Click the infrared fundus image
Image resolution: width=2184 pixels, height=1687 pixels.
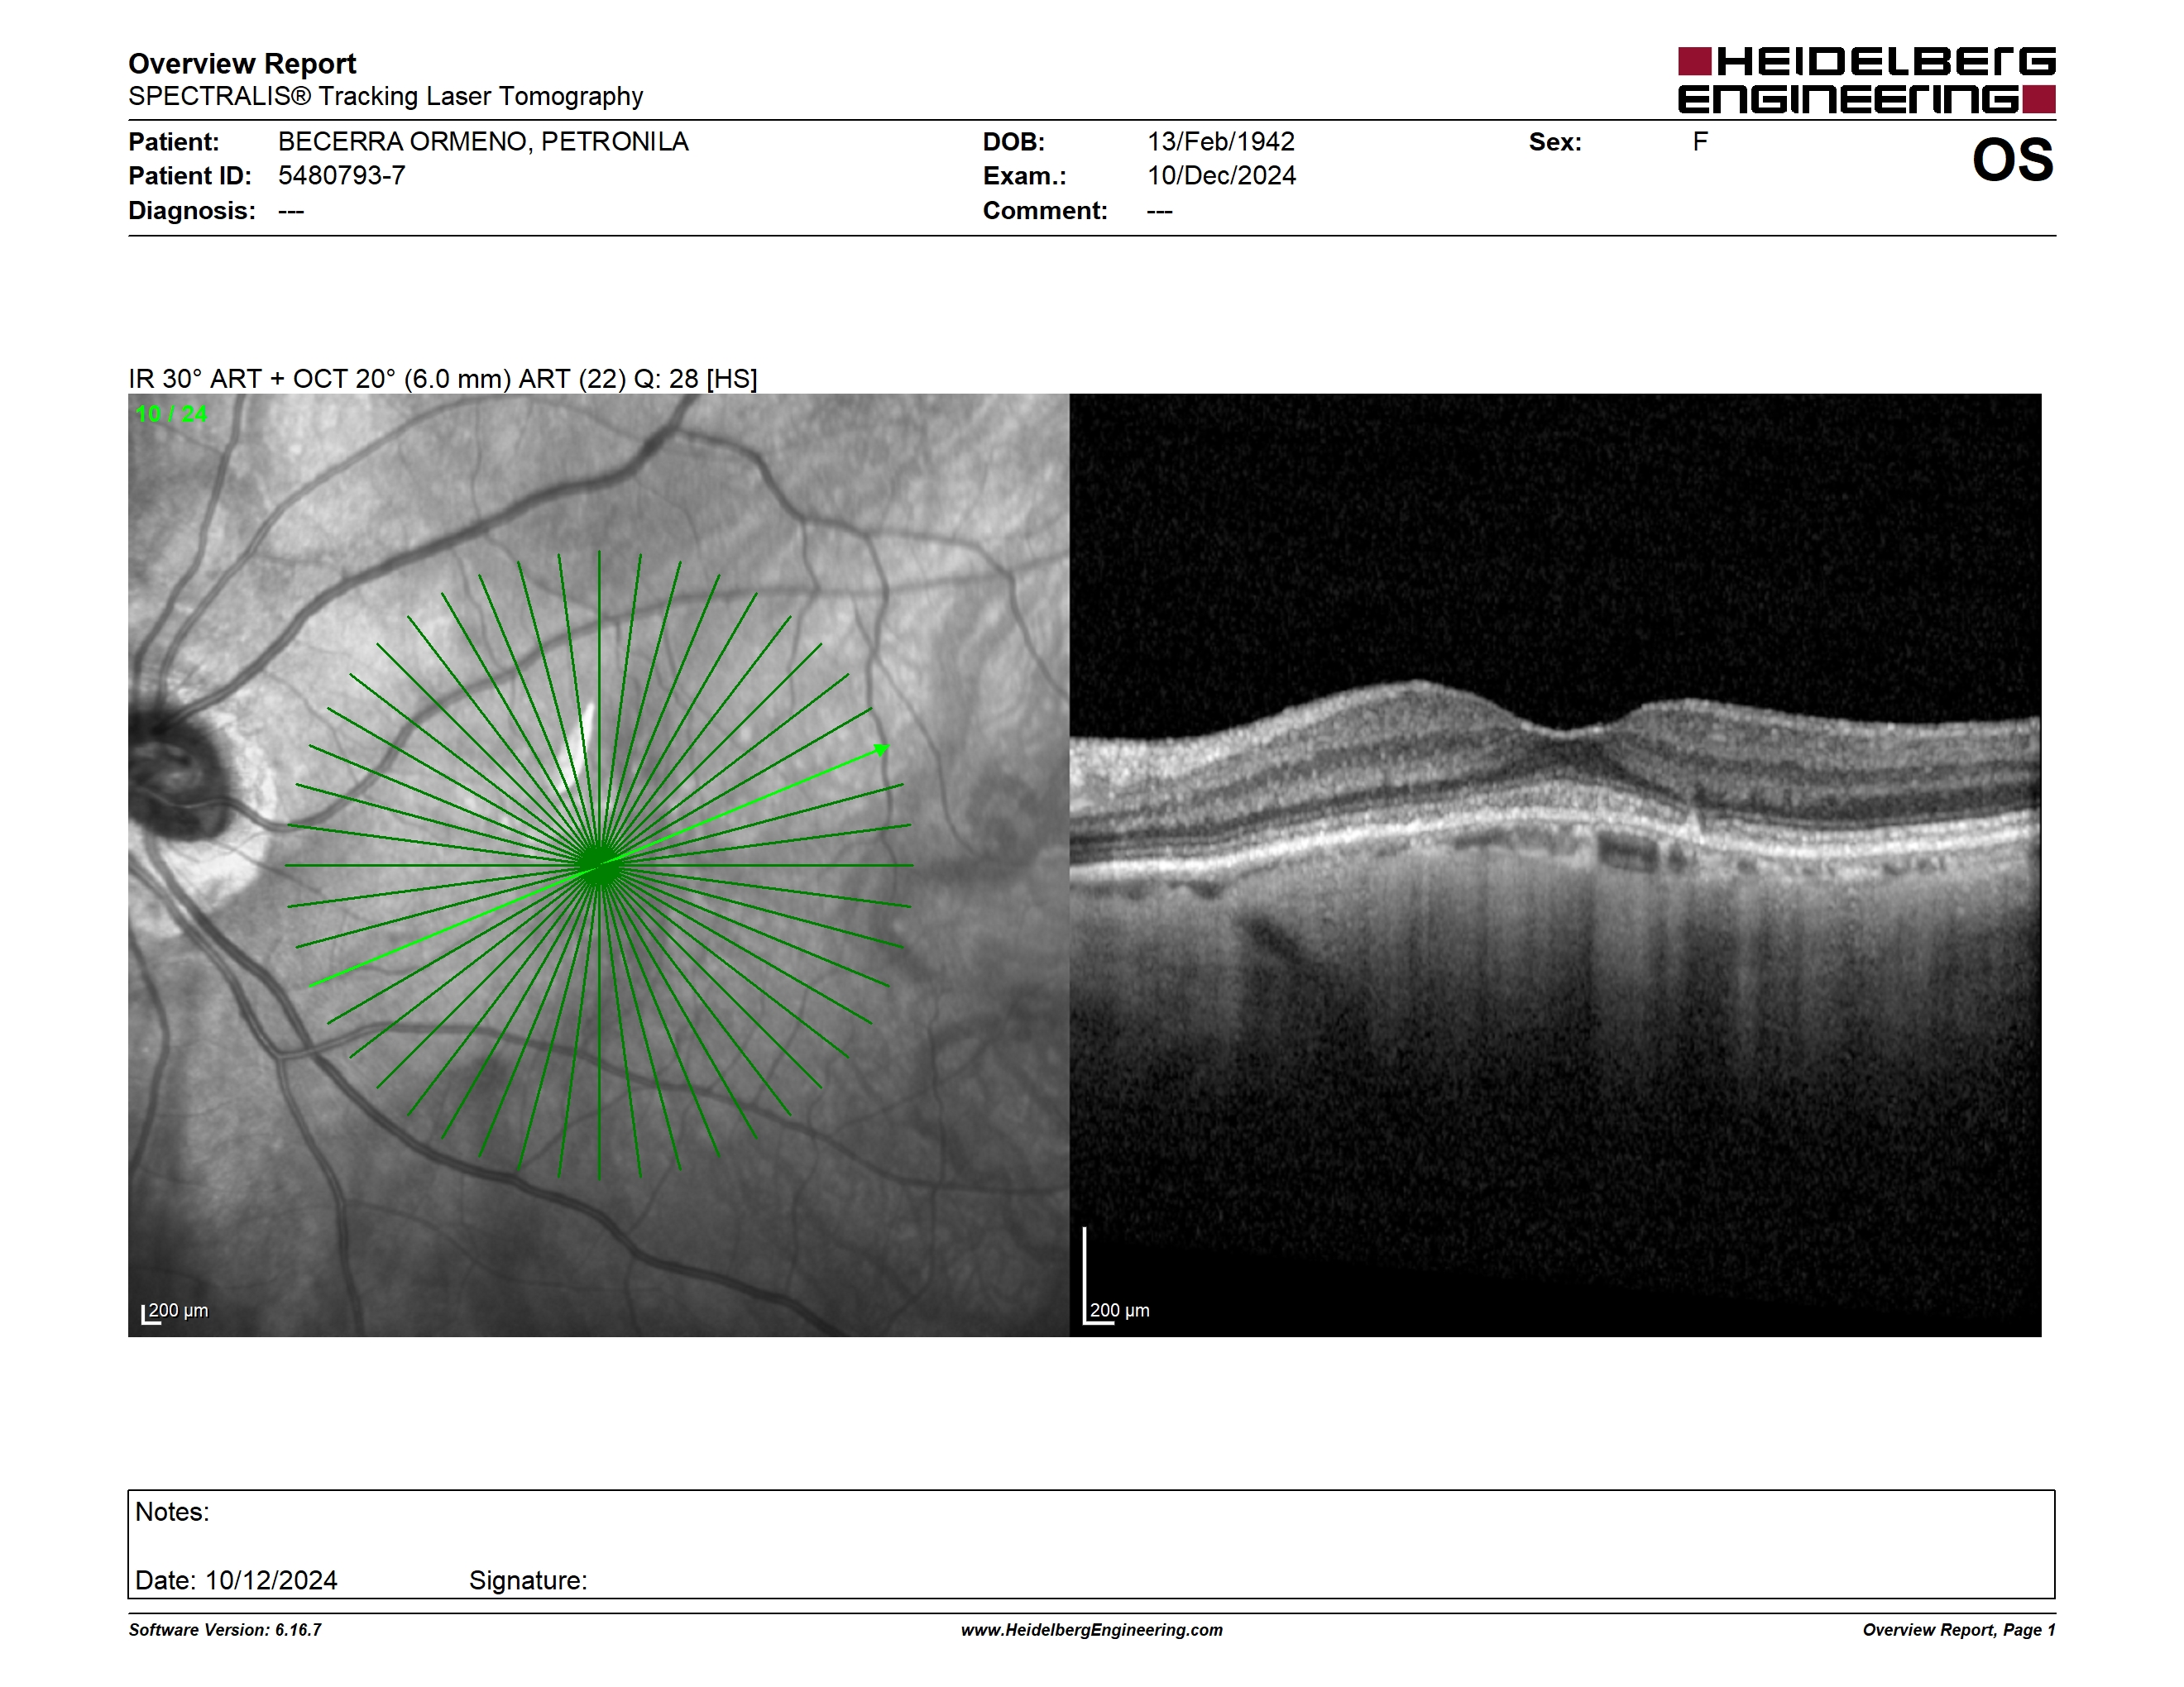[x=598, y=864]
